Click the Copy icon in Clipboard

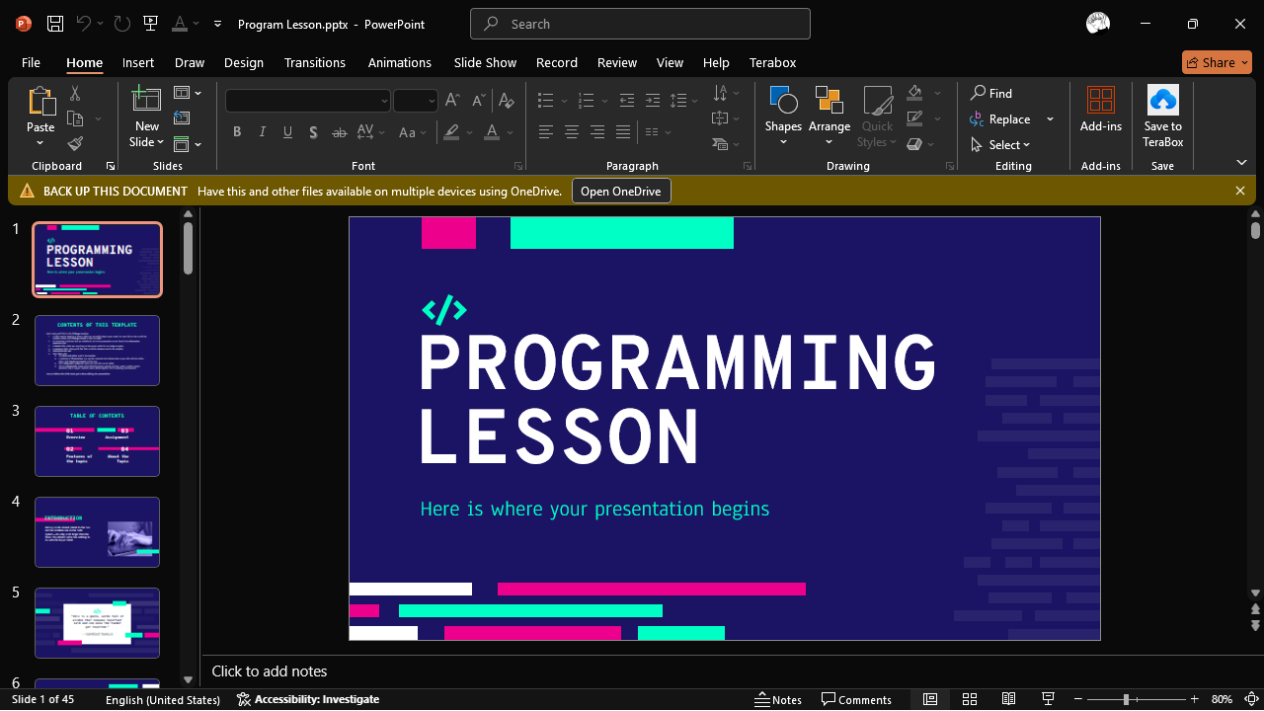[x=75, y=118]
